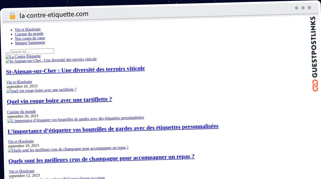Click the small search submit button
This screenshot has width=321, height=179.
[x=7, y=53]
